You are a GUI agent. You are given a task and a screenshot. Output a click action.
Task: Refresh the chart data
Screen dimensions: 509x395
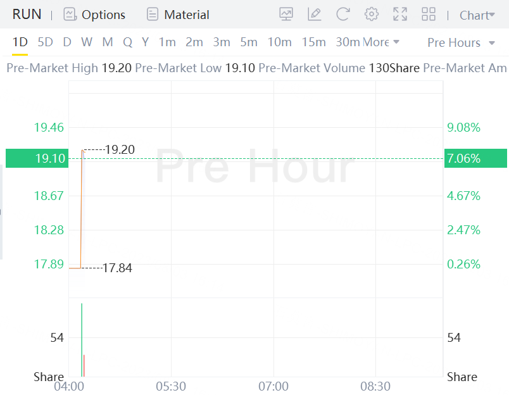(343, 15)
